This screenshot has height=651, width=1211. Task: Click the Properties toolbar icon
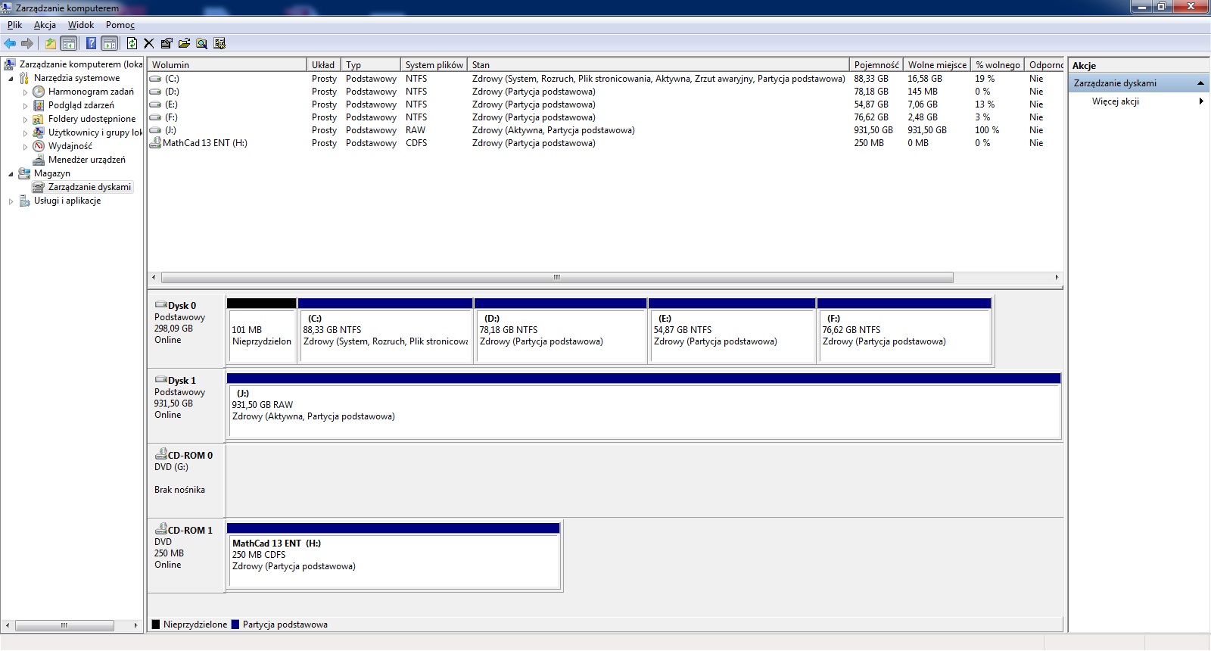coord(167,43)
